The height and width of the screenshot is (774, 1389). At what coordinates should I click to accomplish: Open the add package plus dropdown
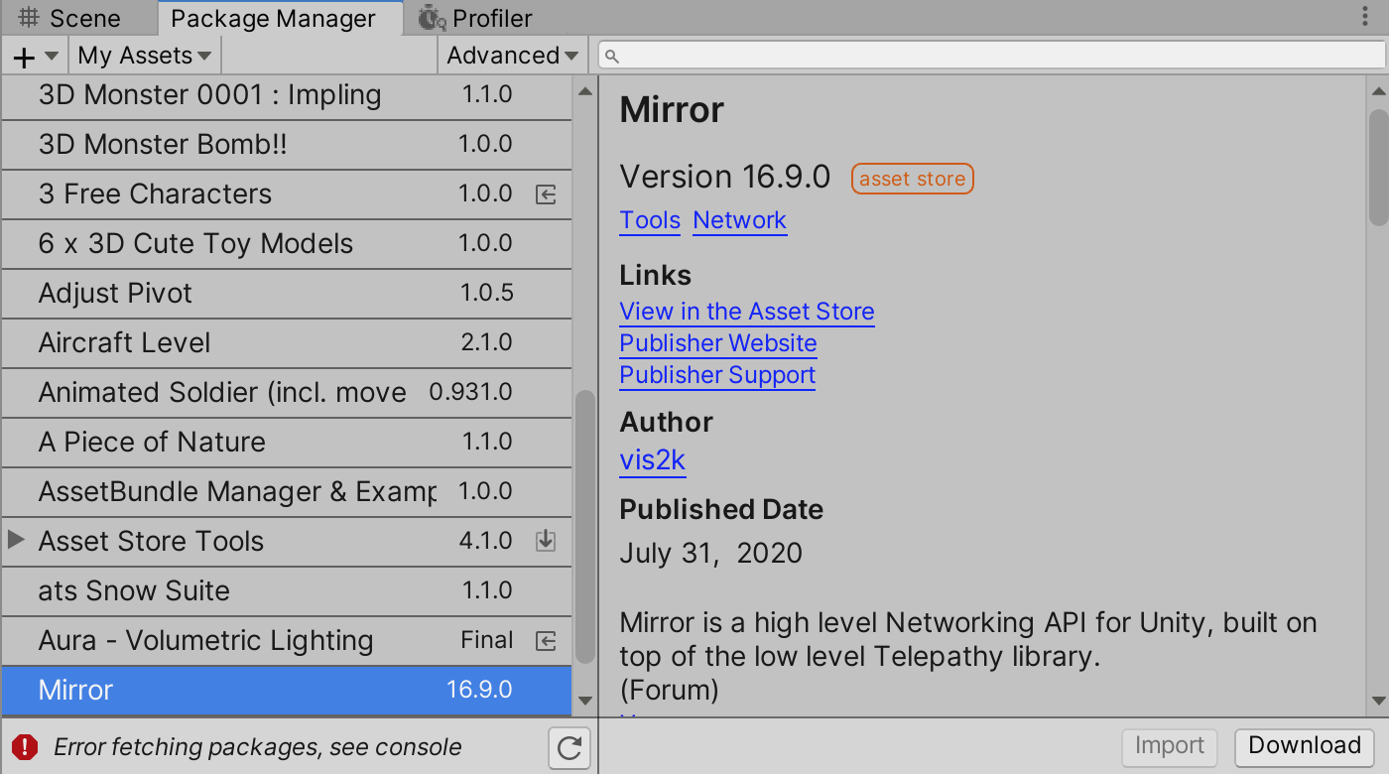(36, 56)
